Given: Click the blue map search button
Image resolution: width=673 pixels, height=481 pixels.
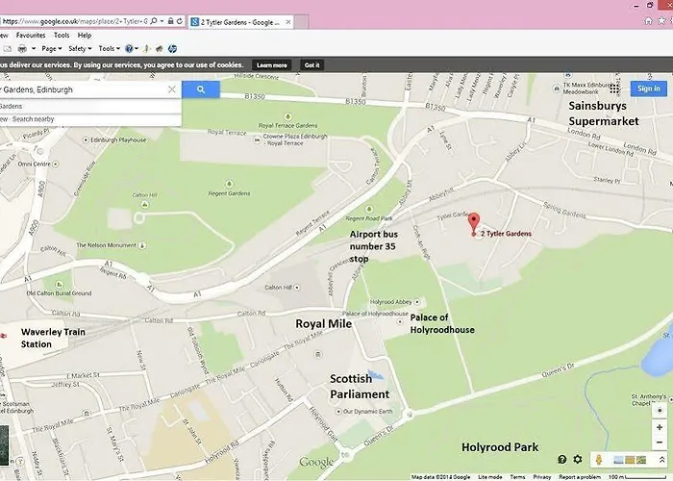Looking at the screenshot, I should click(x=201, y=89).
